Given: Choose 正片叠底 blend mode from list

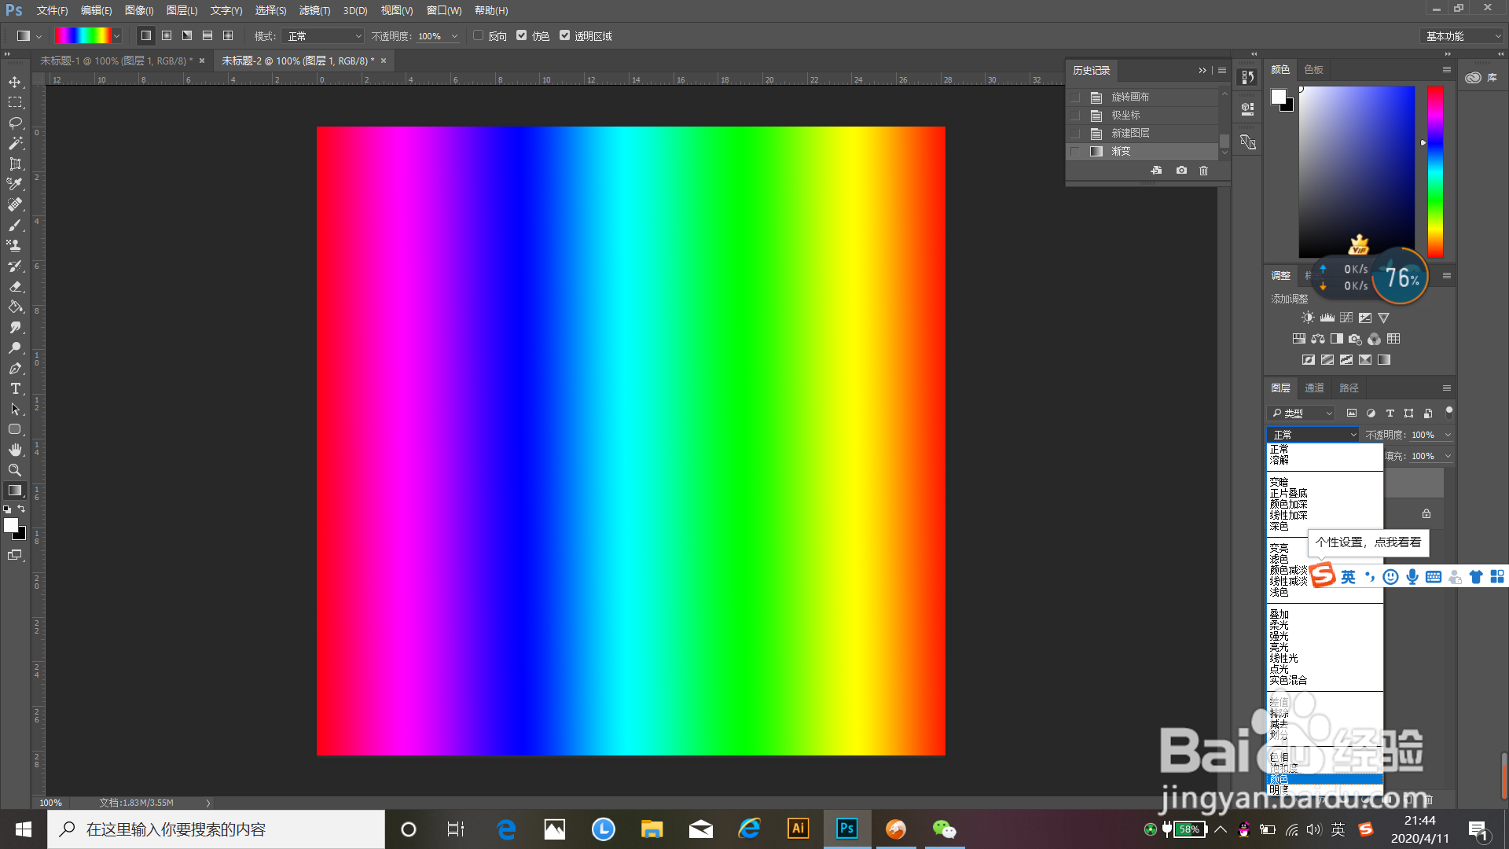Looking at the screenshot, I should 1288,493.
